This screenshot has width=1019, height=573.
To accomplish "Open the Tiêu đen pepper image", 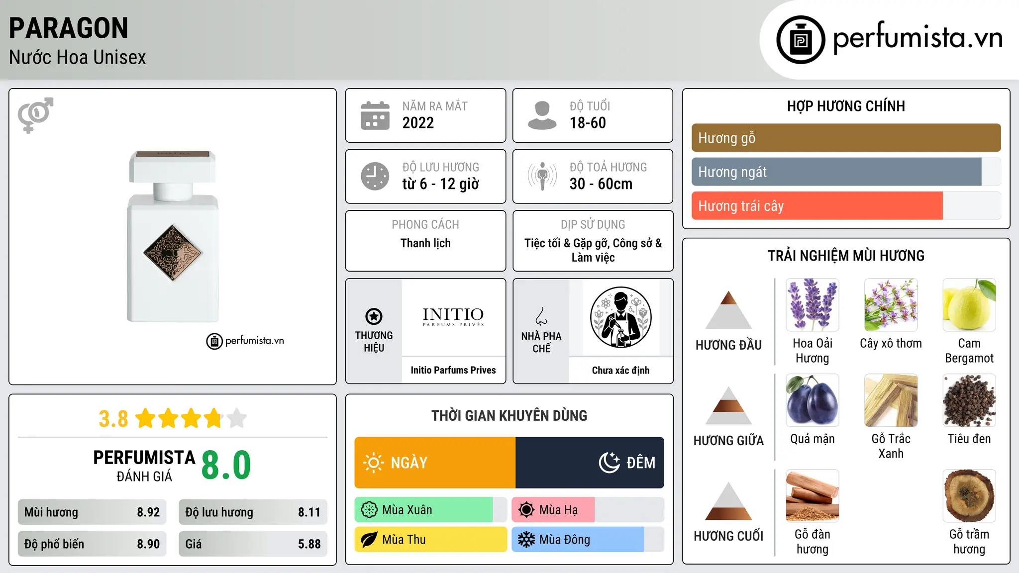I will tap(969, 400).
